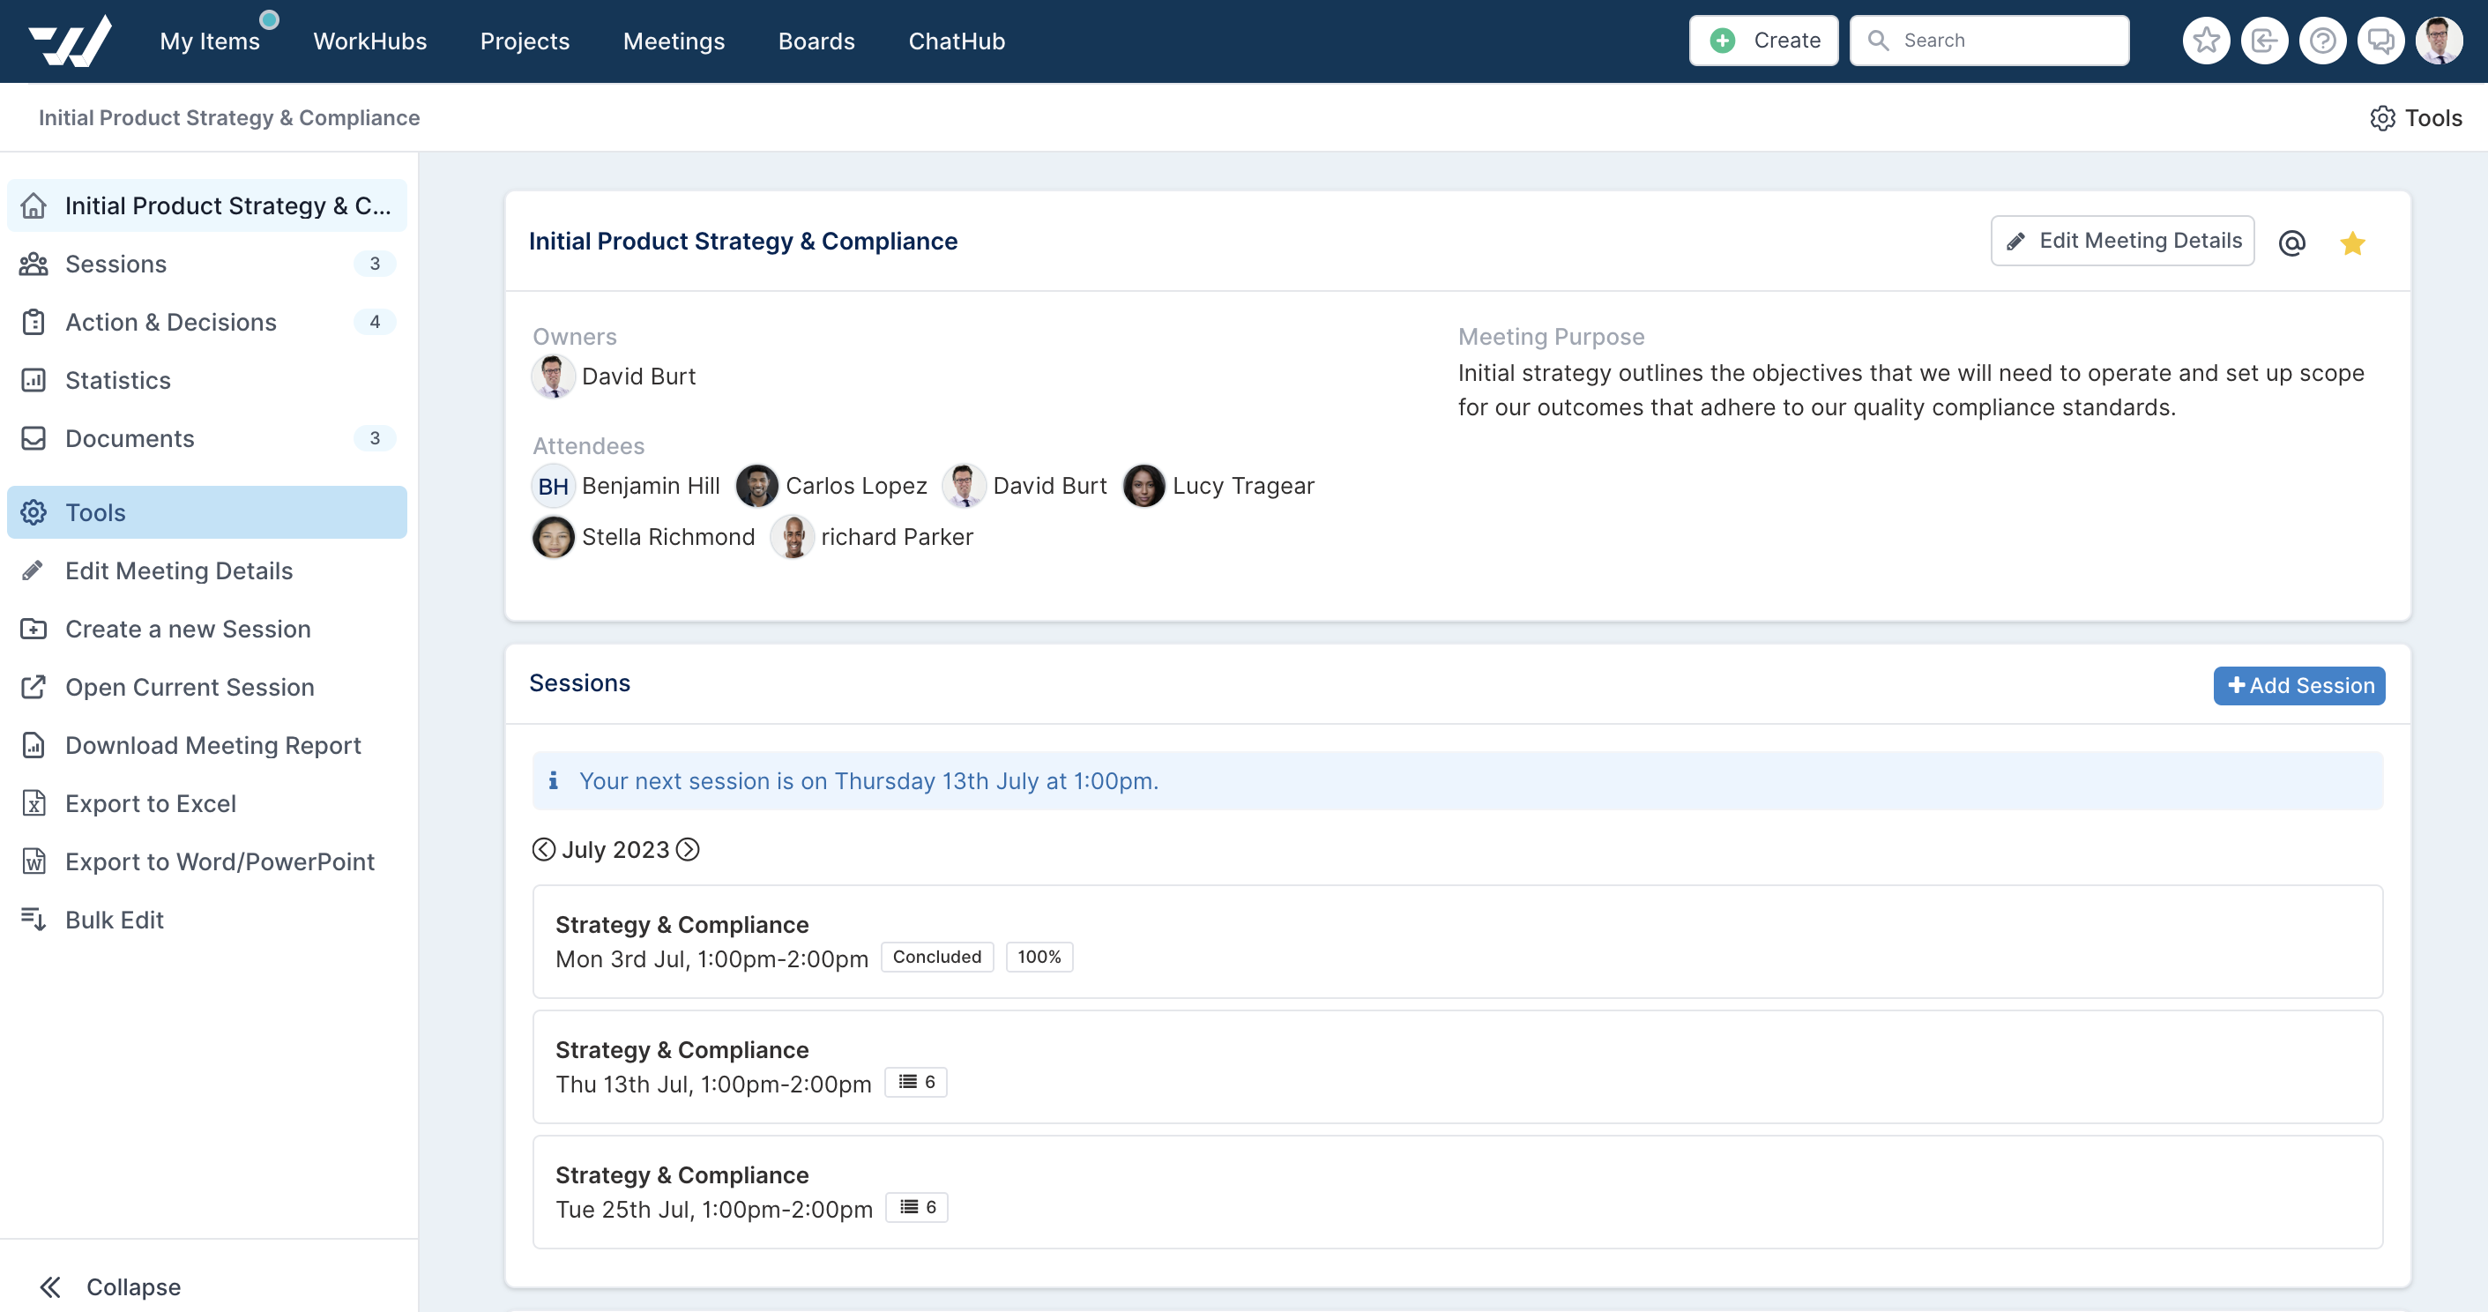Click the green plus icon on Create
This screenshot has width=2488, height=1312.
(x=1722, y=41)
